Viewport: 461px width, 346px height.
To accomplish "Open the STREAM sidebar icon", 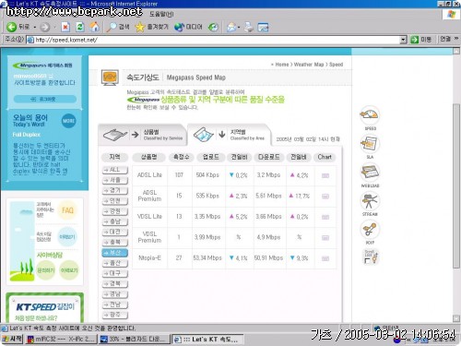I will coord(370,201).
